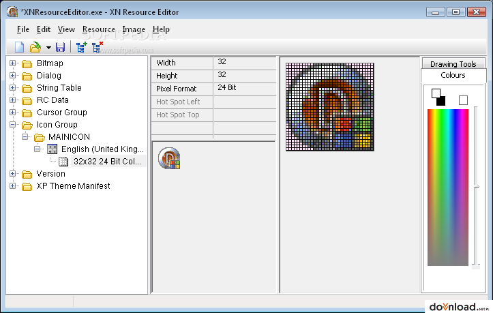Expand the RC Data tree node
The width and height of the screenshot is (493, 313).
12,100
